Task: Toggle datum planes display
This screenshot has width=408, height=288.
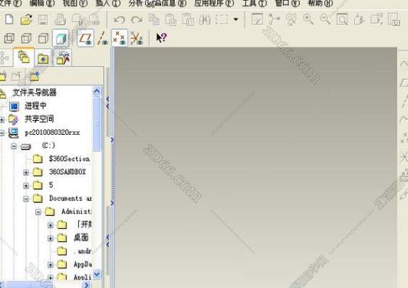Action: tap(86, 38)
